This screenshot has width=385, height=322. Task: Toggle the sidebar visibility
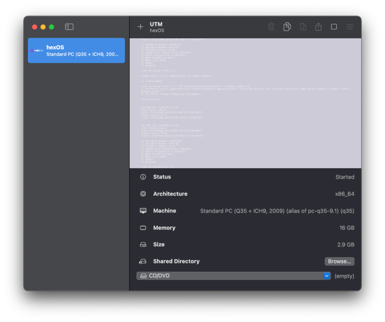(69, 27)
